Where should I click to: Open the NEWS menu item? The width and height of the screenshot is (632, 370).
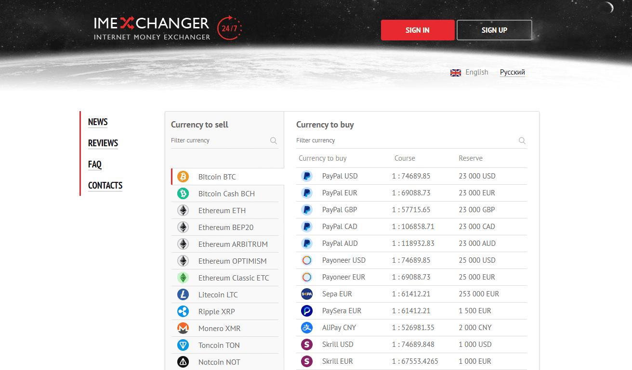pyautogui.click(x=98, y=122)
